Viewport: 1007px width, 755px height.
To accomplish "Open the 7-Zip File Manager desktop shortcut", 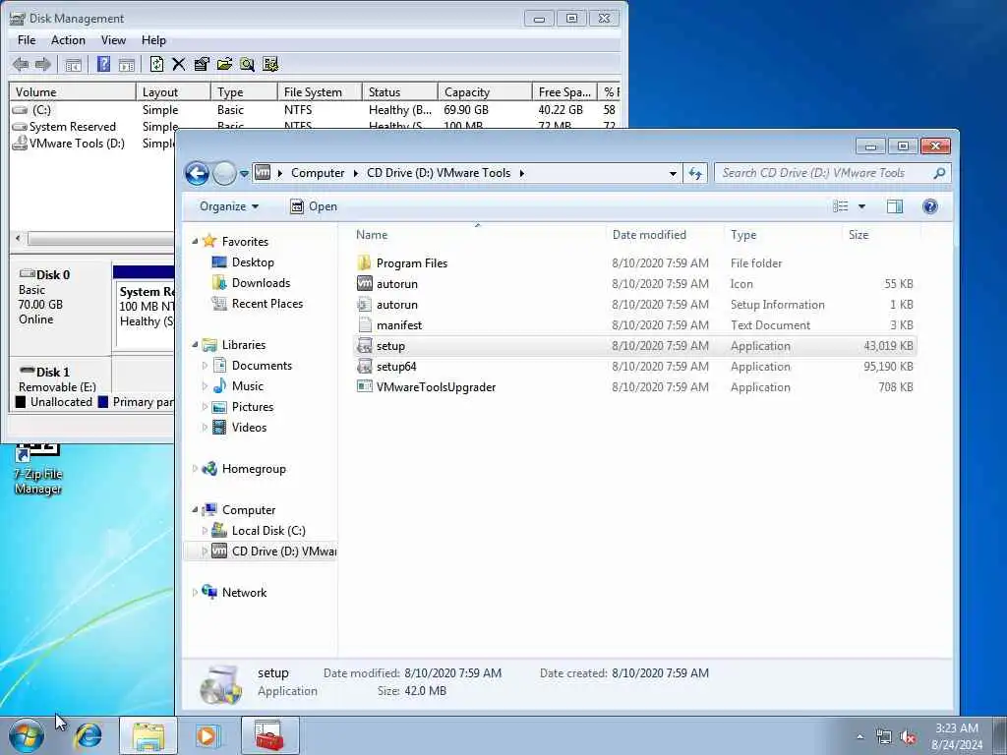I will 38,469.
